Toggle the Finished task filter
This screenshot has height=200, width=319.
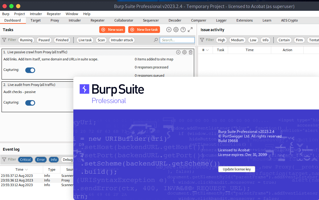(x=62, y=40)
